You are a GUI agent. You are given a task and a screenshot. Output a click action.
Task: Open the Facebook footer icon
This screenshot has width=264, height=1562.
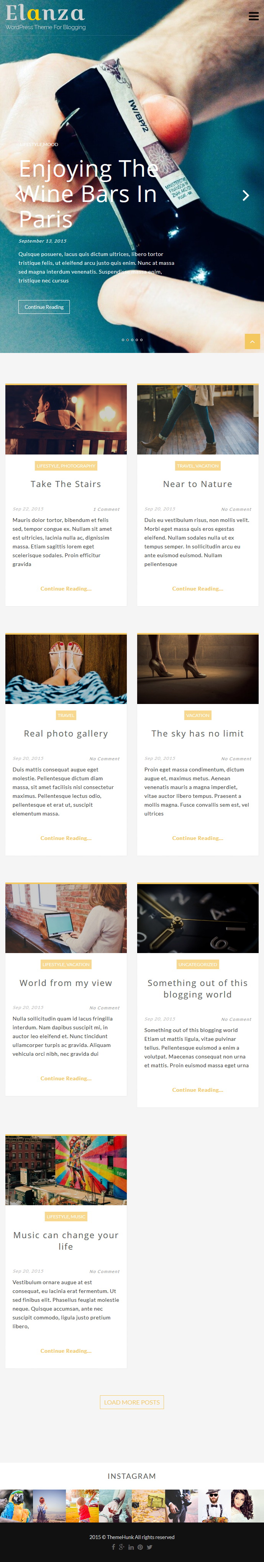coord(113,1547)
